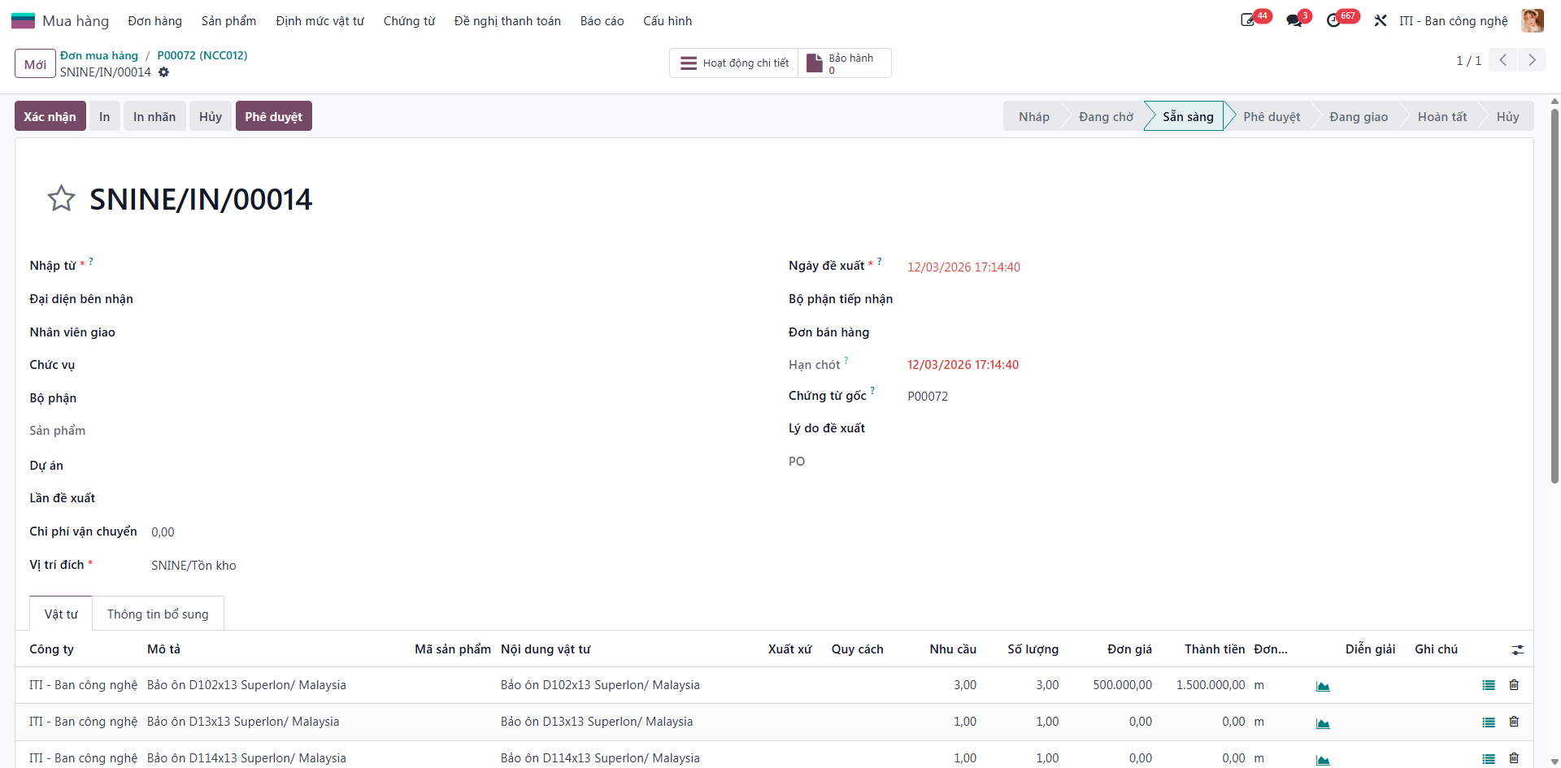1561x768 pixels.
Task: Click the Xác nhận button
Action: [x=50, y=116]
